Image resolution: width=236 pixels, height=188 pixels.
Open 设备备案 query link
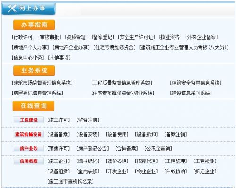click(x=59, y=134)
